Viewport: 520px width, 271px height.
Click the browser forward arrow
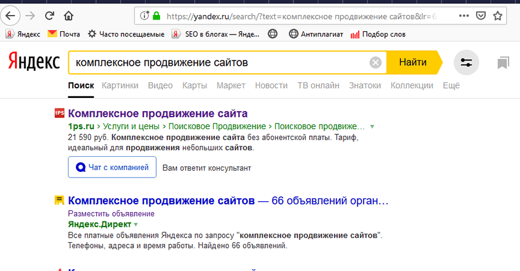point(30,16)
